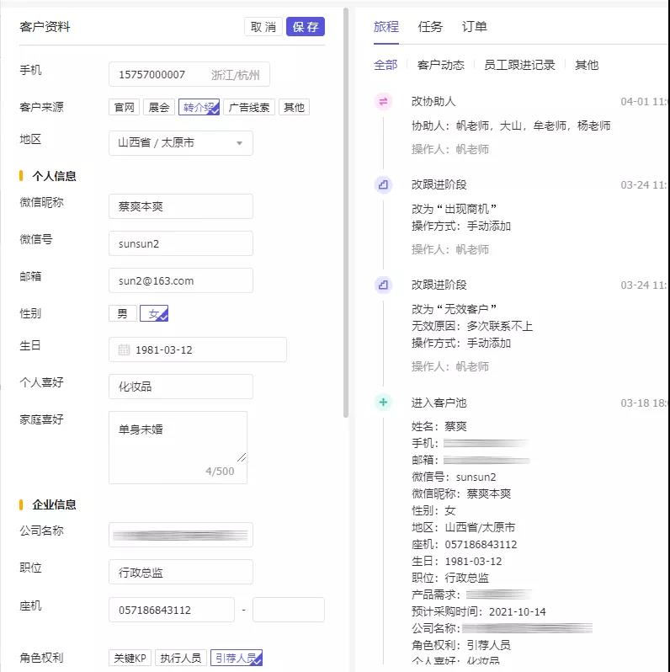
Task: Click the 微信号 input field
Action: [x=181, y=243]
